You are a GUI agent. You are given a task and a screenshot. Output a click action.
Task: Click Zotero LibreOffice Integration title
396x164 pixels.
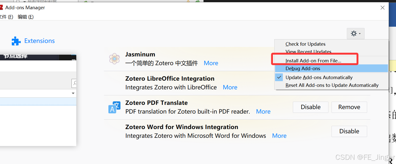pyautogui.click(x=170, y=79)
